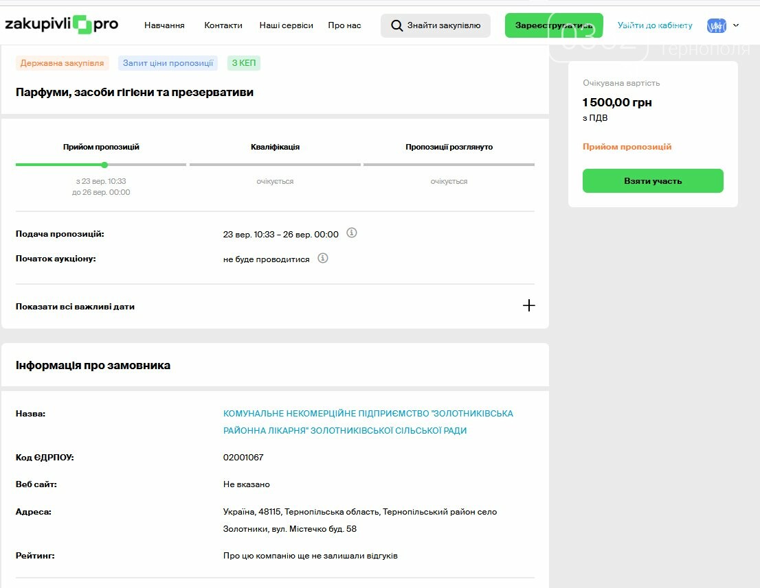Screen dimensions: 760x588
Task: Click info icon beside Подача пропозицій dates
Action: 352,233
